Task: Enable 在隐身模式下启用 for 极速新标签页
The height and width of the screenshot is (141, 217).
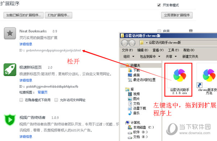Action: (21, 100)
